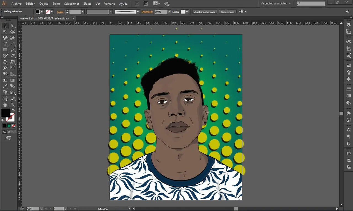Image resolution: width=353 pixels, height=211 pixels.
Task: Select the Eyedropper tool
Action: point(5,86)
